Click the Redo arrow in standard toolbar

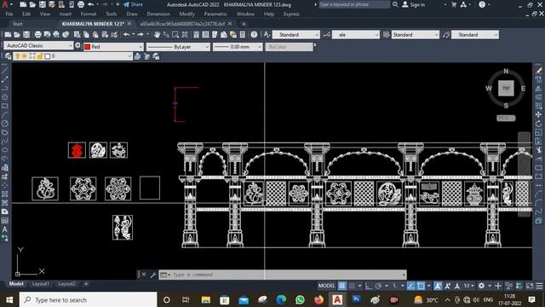pyautogui.click(x=141, y=34)
